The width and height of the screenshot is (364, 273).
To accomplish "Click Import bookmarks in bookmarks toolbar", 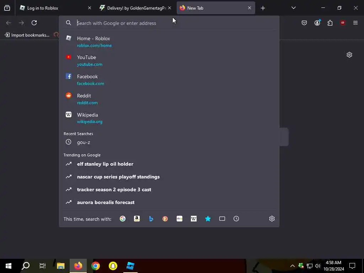I will (27, 35).
